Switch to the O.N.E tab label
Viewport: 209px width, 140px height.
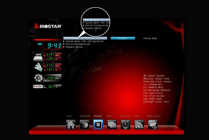(137, 116)
